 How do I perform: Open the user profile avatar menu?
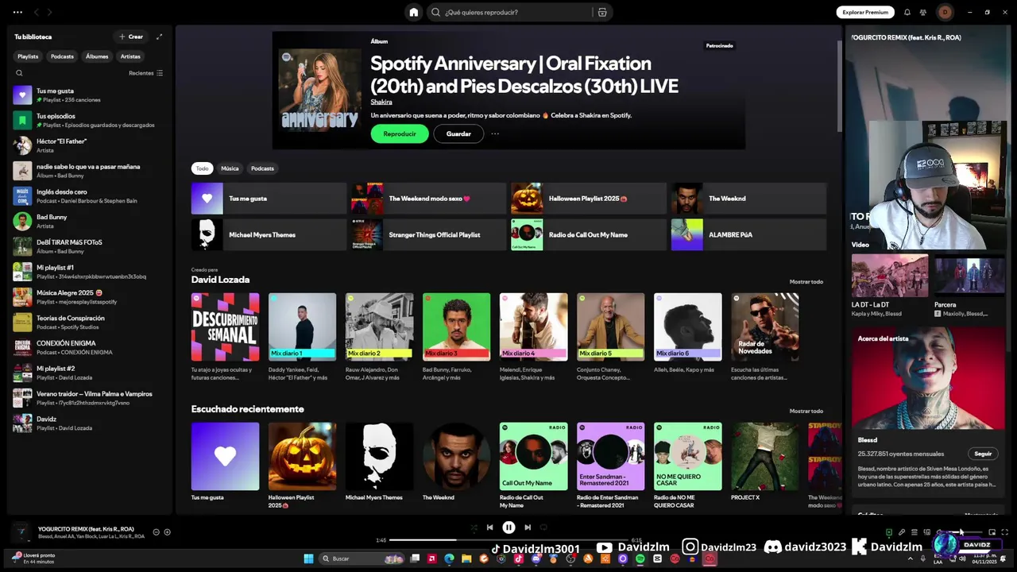[x=945, y=12]
